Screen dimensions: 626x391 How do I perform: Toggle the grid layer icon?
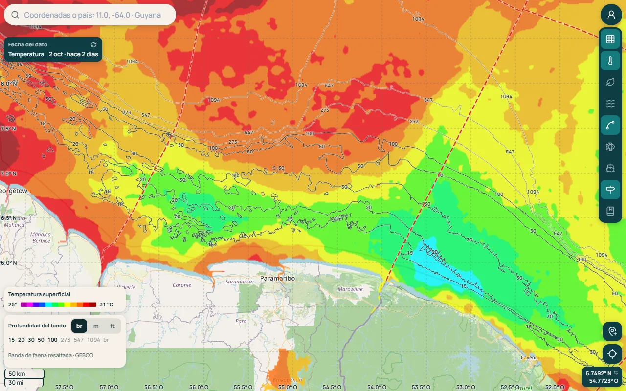(610, 39)
